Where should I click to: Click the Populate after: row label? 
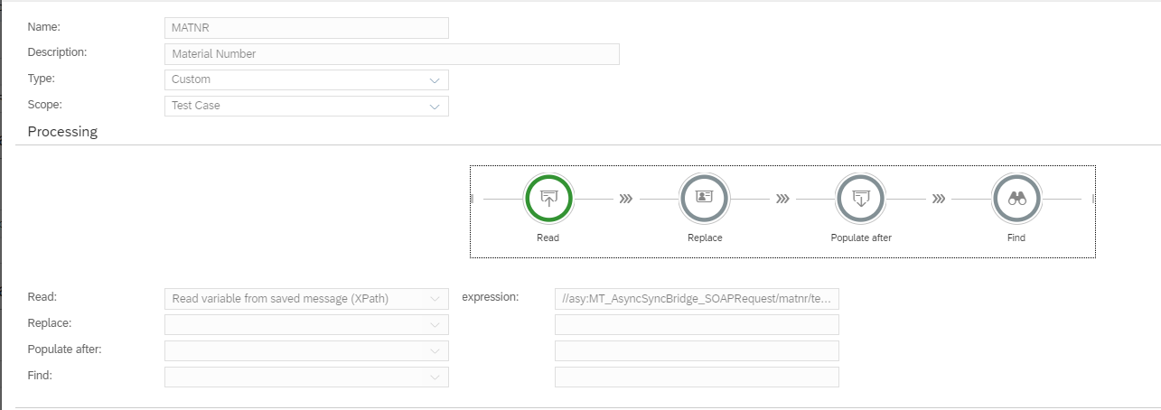pyautogui.click(x=64, y=349)
